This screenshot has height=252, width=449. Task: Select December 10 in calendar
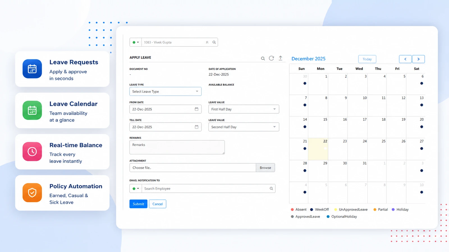tap(358, 106)
